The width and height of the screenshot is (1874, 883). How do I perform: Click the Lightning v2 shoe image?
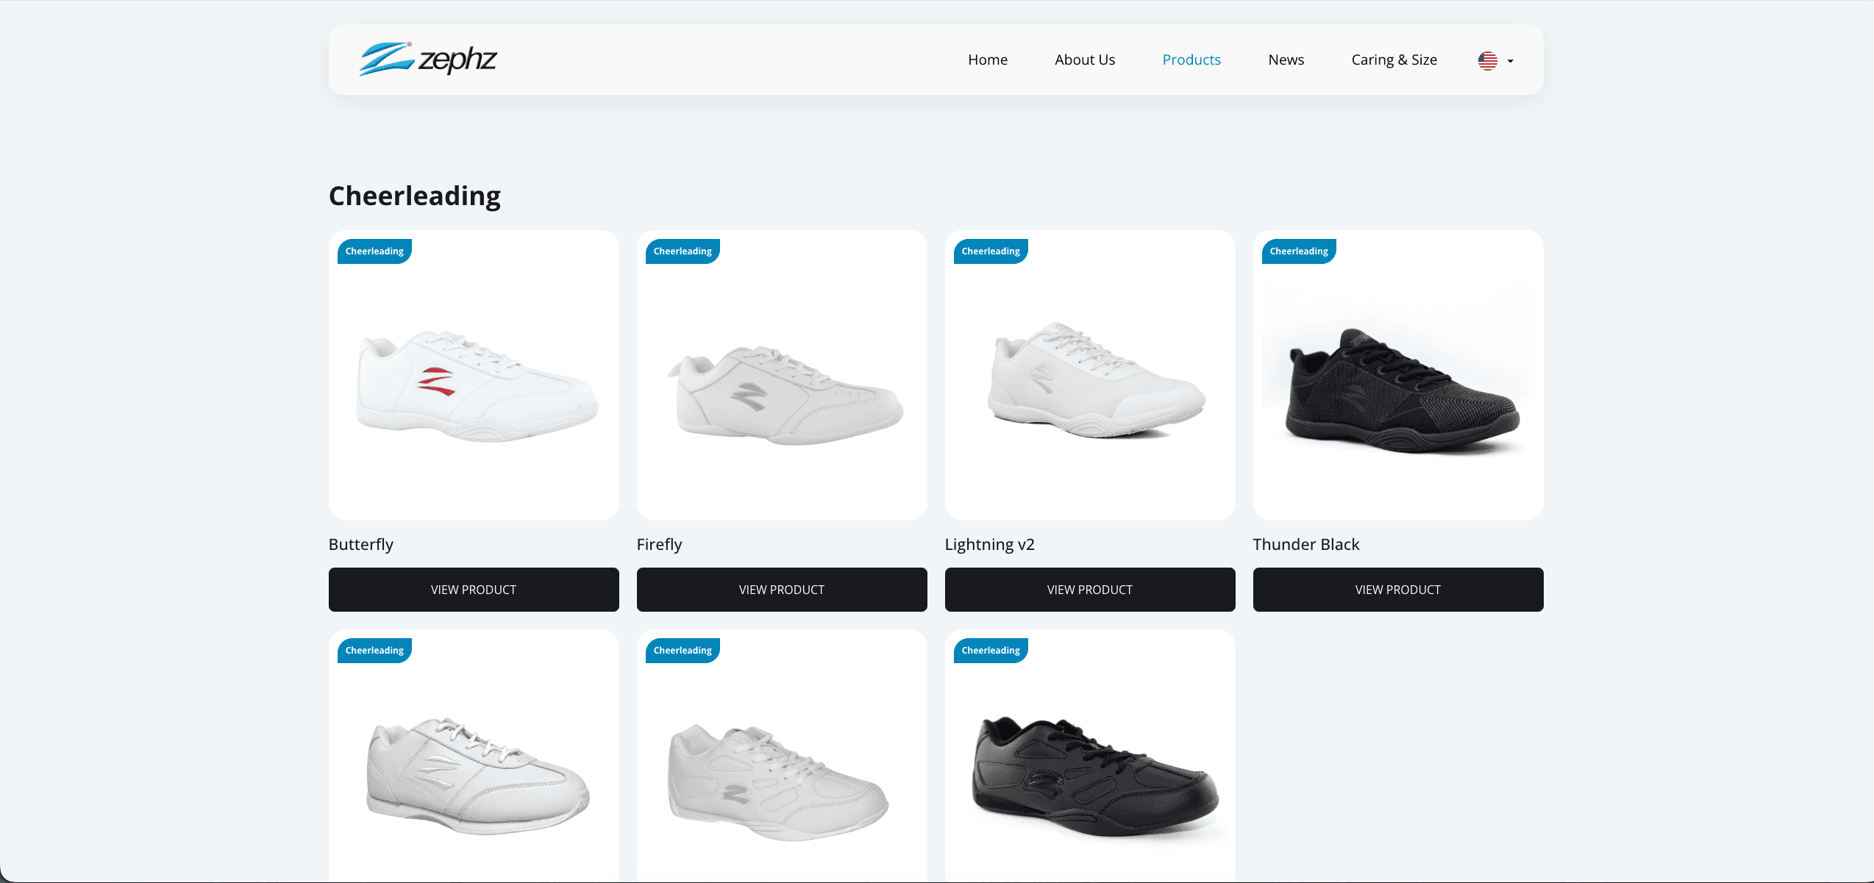pyautogui.click(x=1096, y=380)
